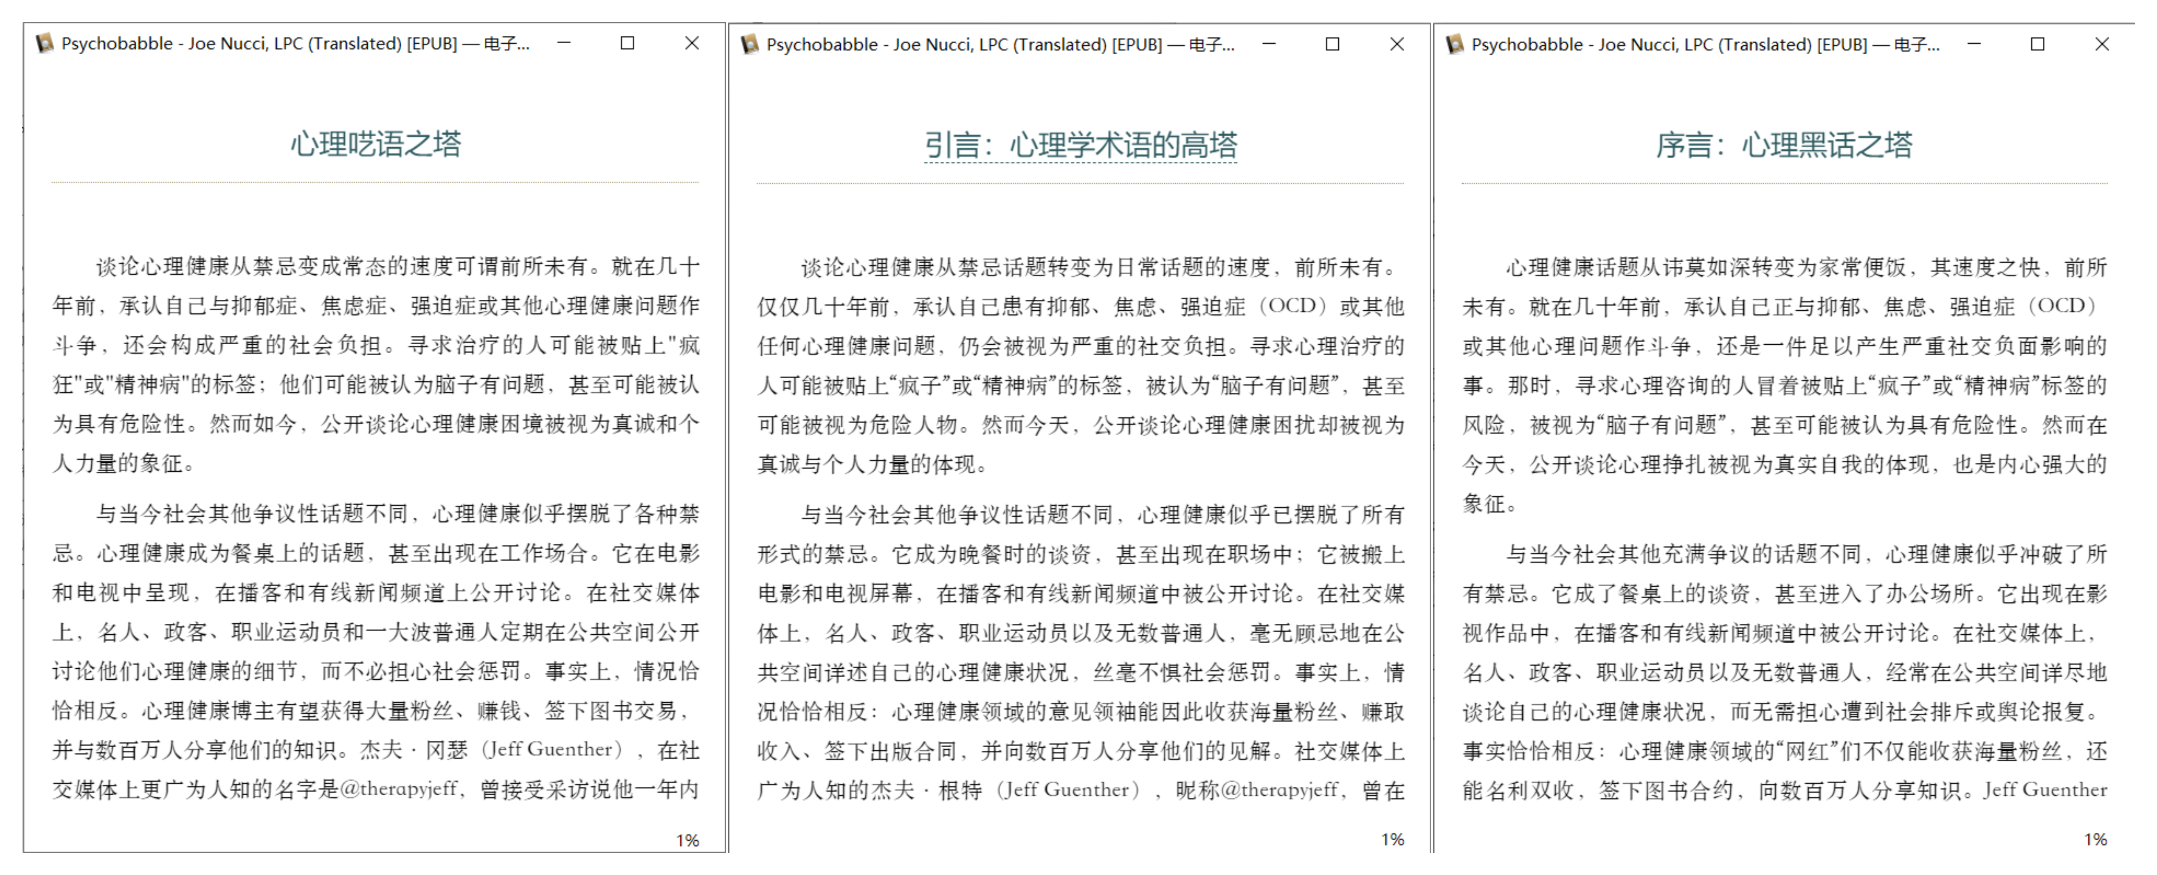Image resolution: width=2157 pixels, height=875 pixels.
Task: Click the book icon in the 序言：心理黑话之塔 window
Action: (x=1454, y=44)
